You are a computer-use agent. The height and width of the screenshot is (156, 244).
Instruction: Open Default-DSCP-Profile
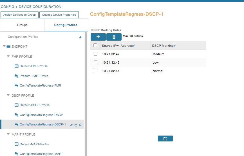(35, 105)
